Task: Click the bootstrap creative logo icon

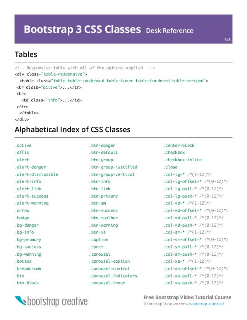Action: [x=21, y=301]
